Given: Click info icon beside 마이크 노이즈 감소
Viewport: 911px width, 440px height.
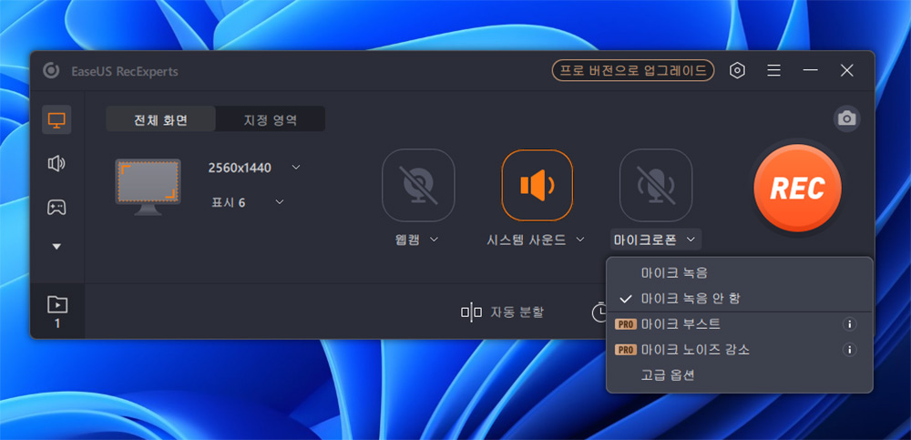Looking at the screenshot, I should 849,350.
